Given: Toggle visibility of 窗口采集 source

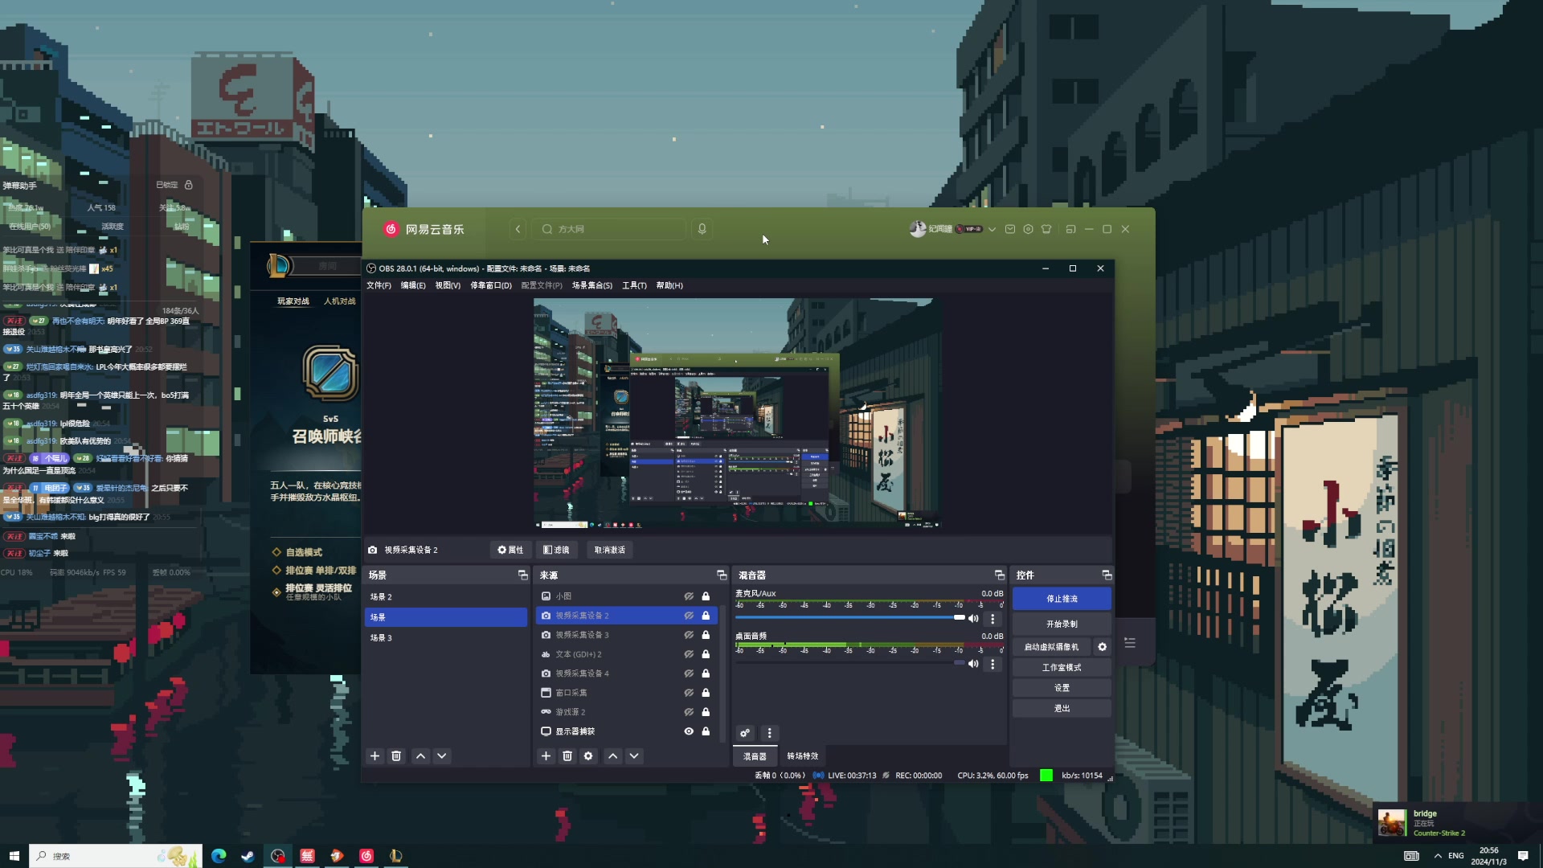Looking at the screenshot, I should click(x=689, y=693).
